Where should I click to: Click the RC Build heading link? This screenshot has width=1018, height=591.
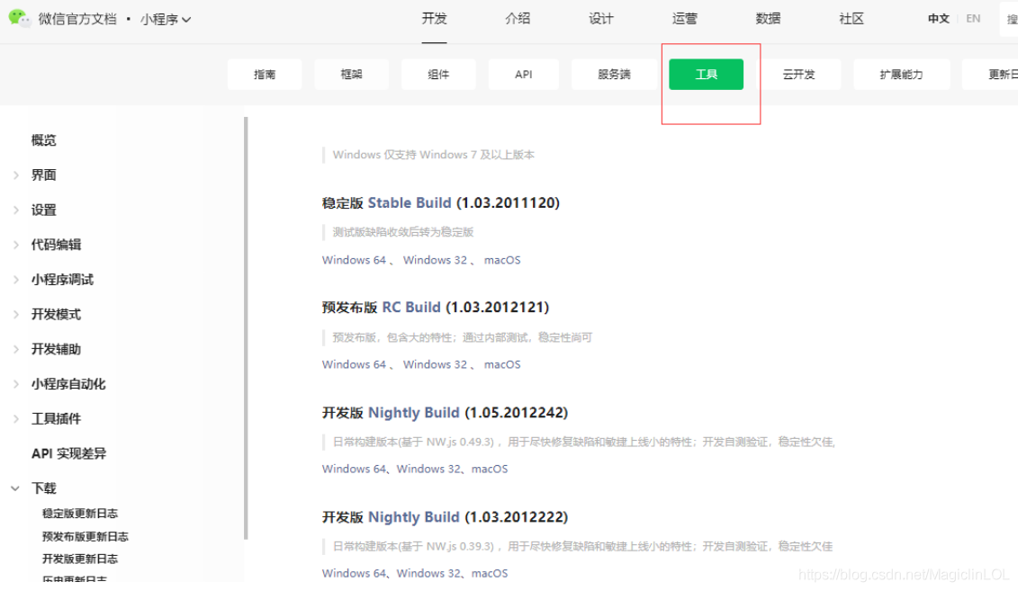coord(411,308)
